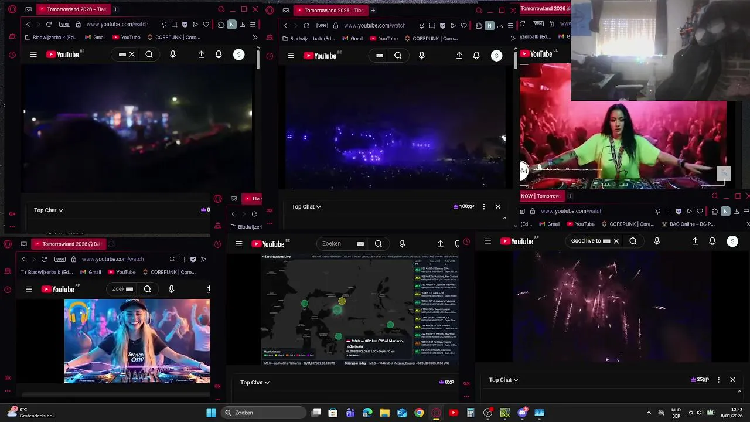Open extensions cube in the top-left window
This screenshot has height=422, width=750.
(x=221, y=25)
